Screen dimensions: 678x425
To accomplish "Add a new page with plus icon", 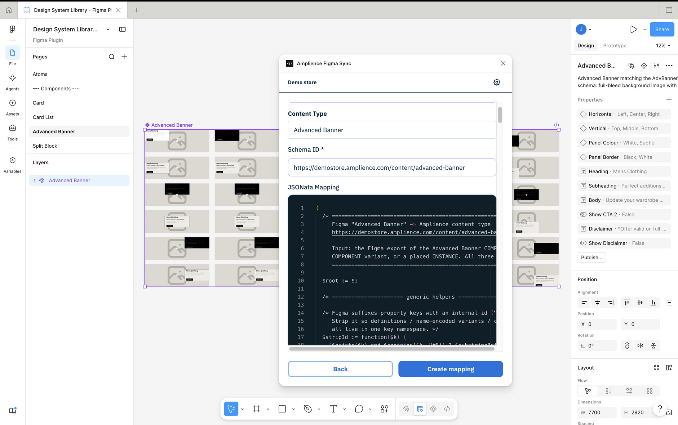I will click(124, 57).
